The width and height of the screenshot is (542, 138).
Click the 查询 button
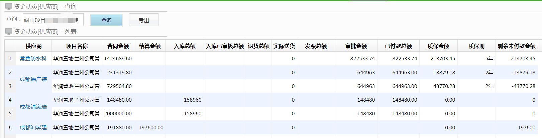106,20
